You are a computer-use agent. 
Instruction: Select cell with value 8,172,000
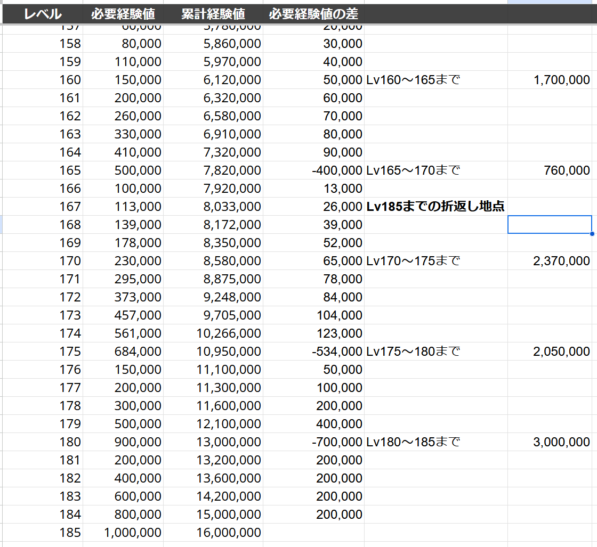coord(213,224)
